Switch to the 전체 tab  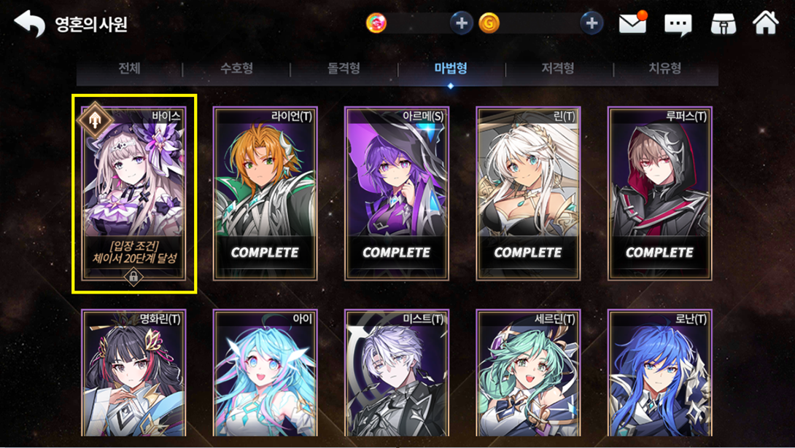pos(129,69)
